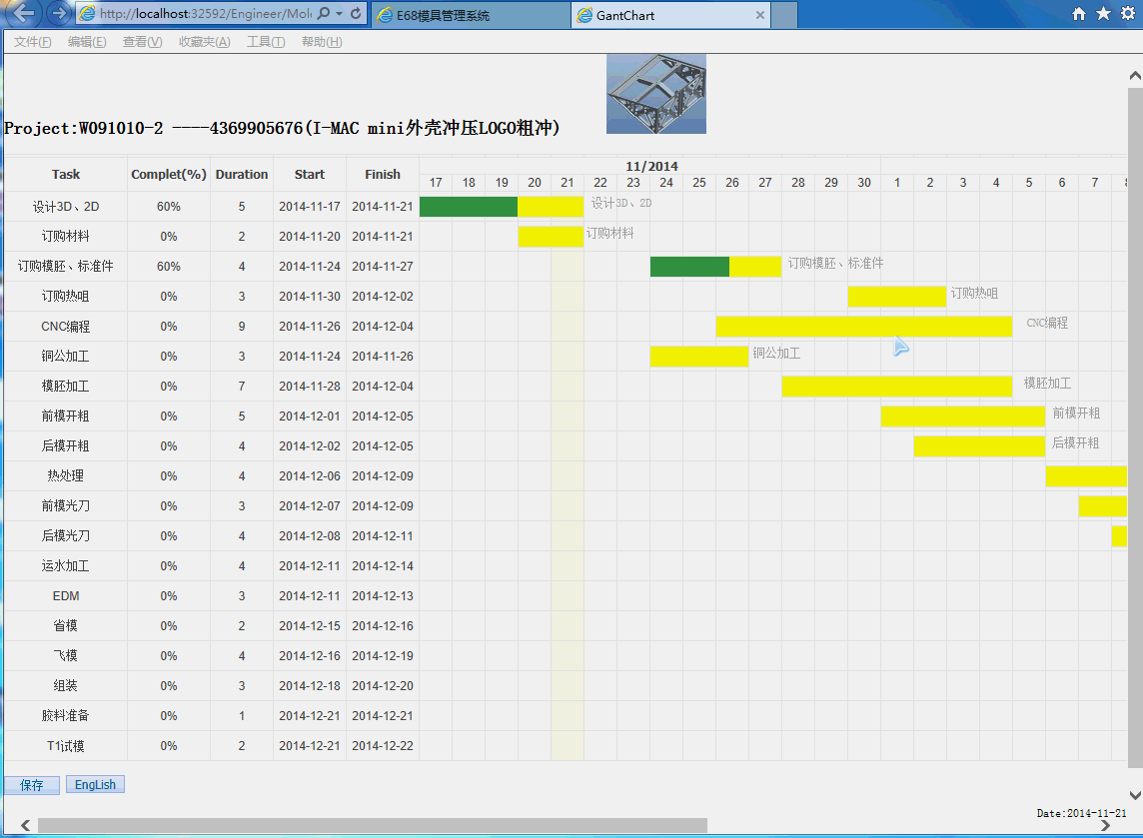Screen dimensions: 1143x838
Task: Select the CNC编程 task name cell
Action: click(x=66, y=327)
